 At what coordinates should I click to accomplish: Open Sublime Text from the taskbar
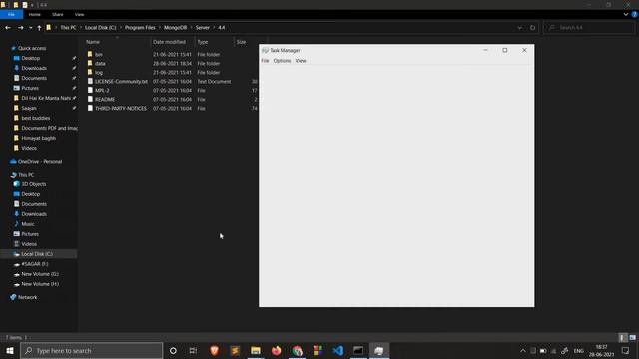point(235,350)
